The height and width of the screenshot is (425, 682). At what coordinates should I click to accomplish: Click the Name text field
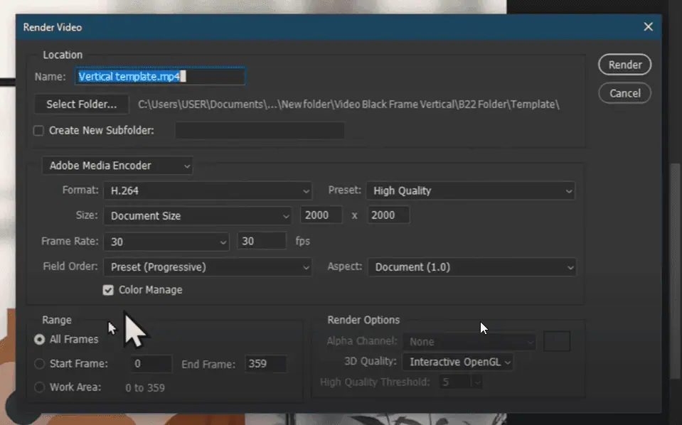(161, 77)
